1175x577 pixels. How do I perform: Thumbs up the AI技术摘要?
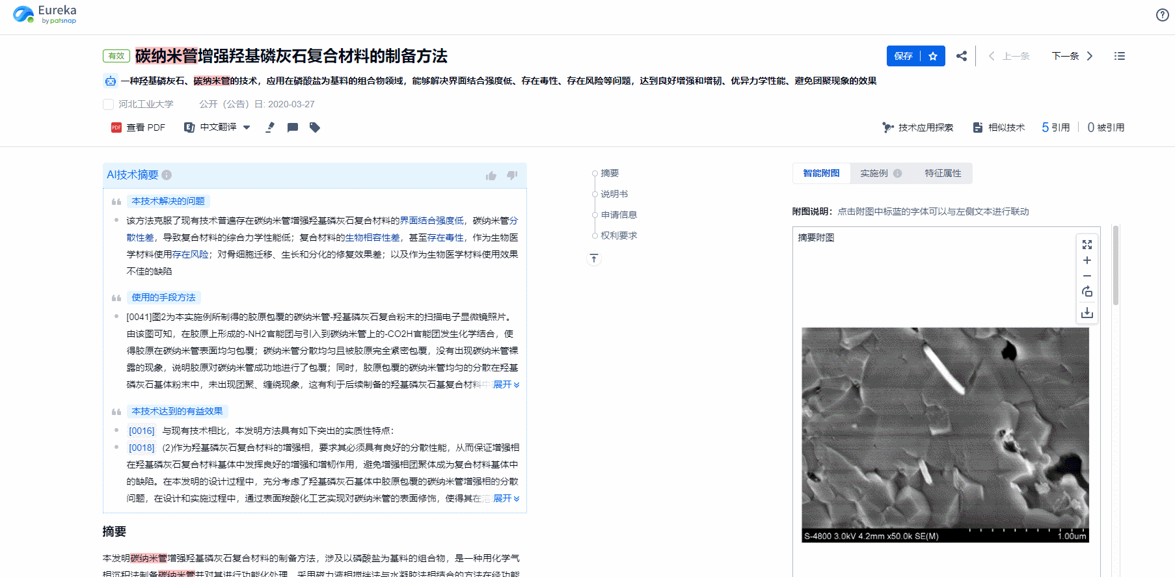click(x=491, y=176)
